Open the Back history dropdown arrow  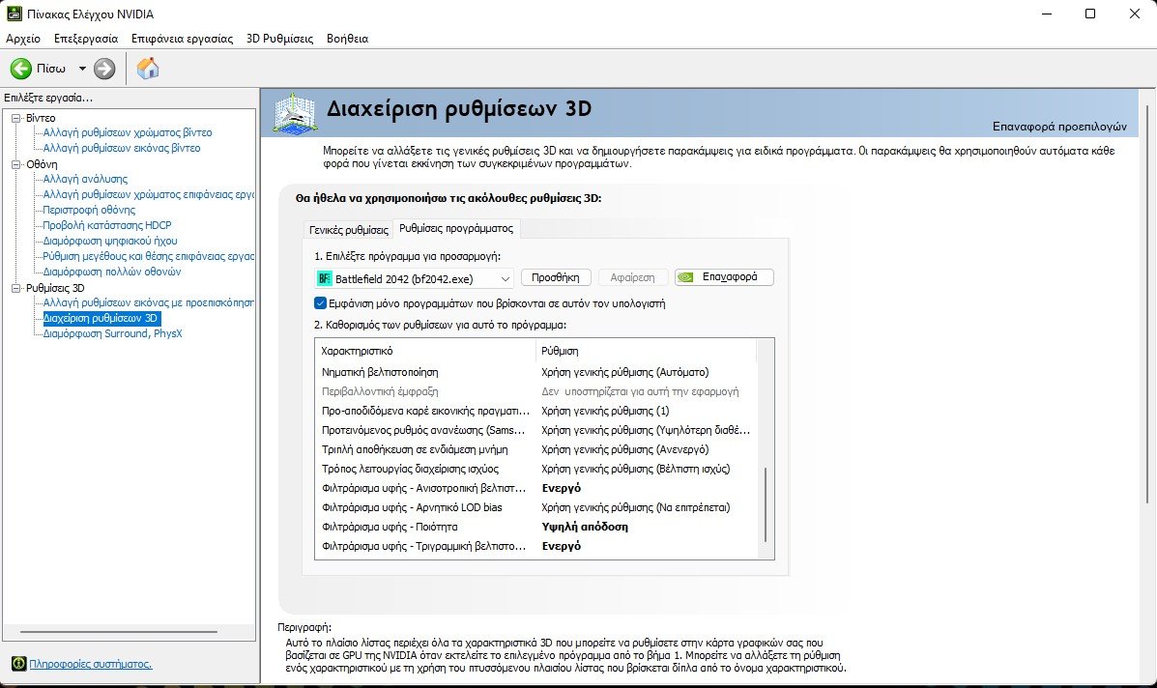click(82, 69)
